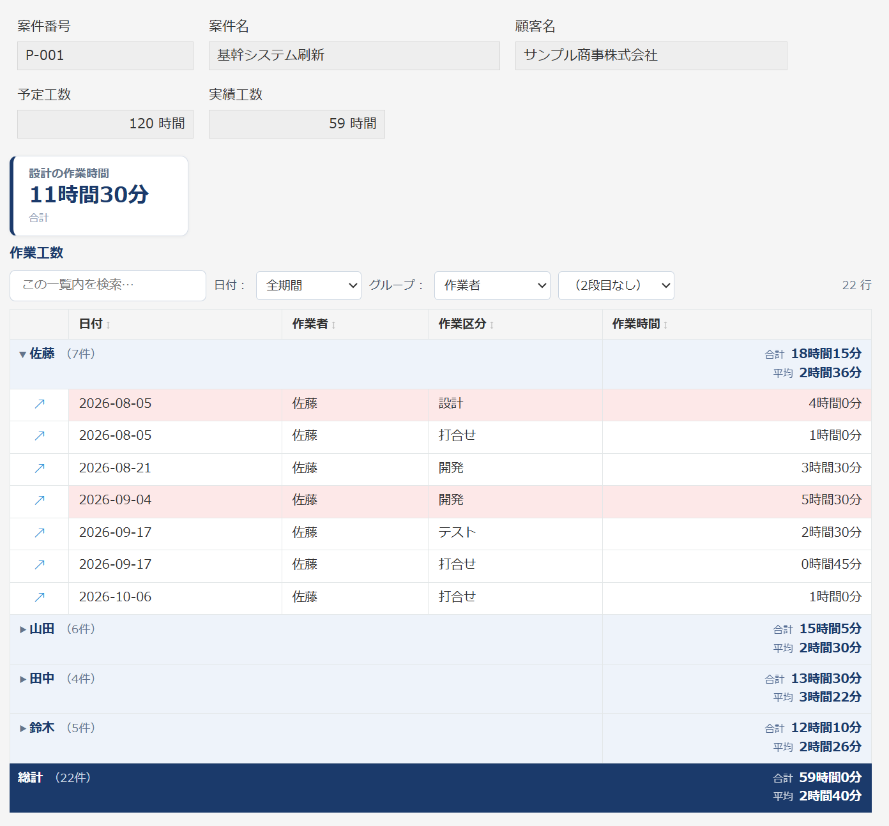Click the テスト work category cell
Screen dimensions: 889x826
pos(515,533)
